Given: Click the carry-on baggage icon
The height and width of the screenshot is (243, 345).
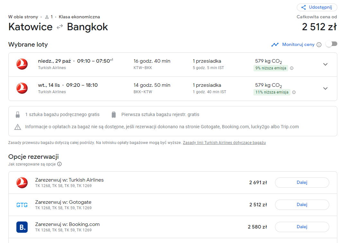Looking at the screenshot, I should [x=18, y=115].
